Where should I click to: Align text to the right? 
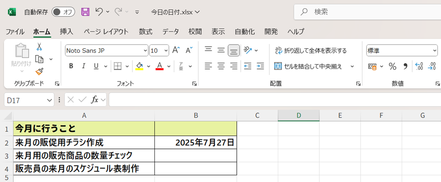pyautogui.click(x=234, y=66)
